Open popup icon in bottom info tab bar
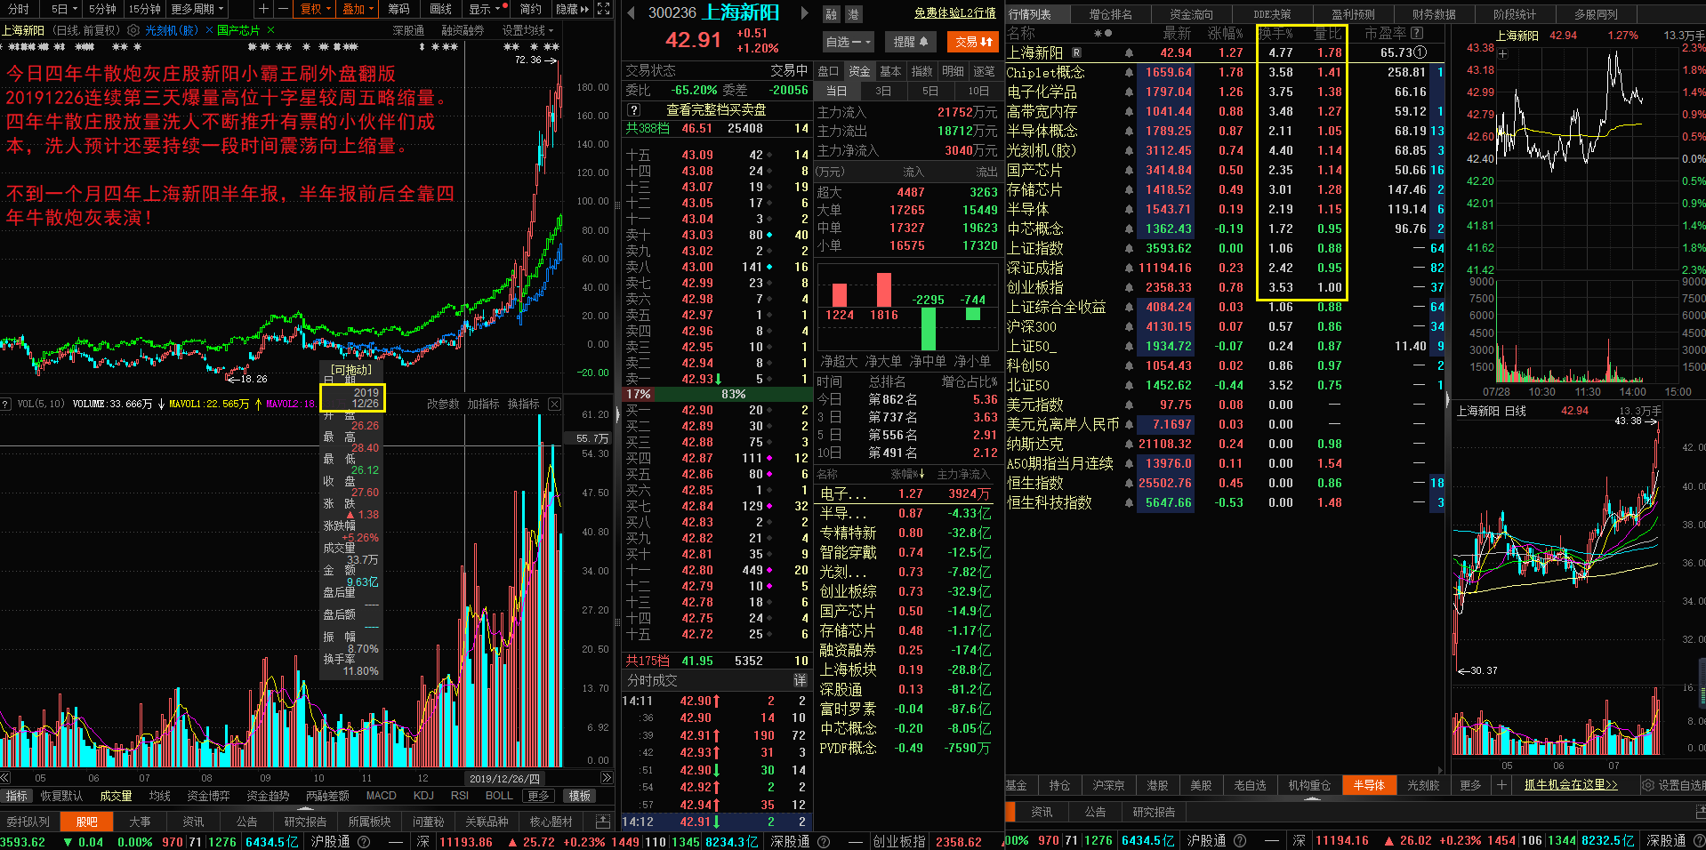Image resolution: width=1706 pixels, height=850 pixels. 602,822
